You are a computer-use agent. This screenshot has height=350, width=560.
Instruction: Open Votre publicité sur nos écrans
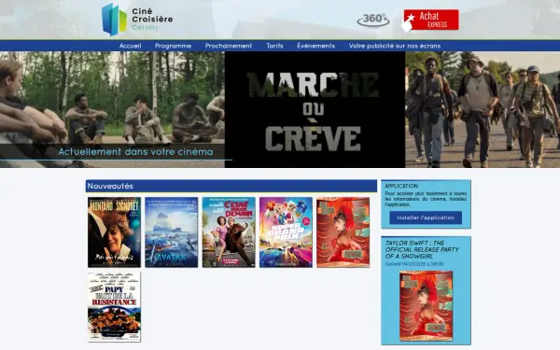[395, 46]
